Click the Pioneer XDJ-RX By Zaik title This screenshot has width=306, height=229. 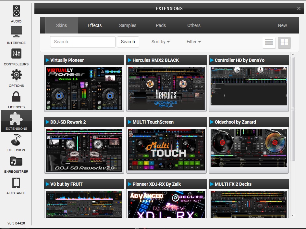click(157, 184)
